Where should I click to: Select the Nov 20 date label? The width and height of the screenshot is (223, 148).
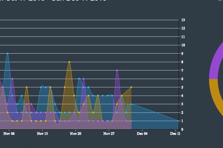click(76, 134)
